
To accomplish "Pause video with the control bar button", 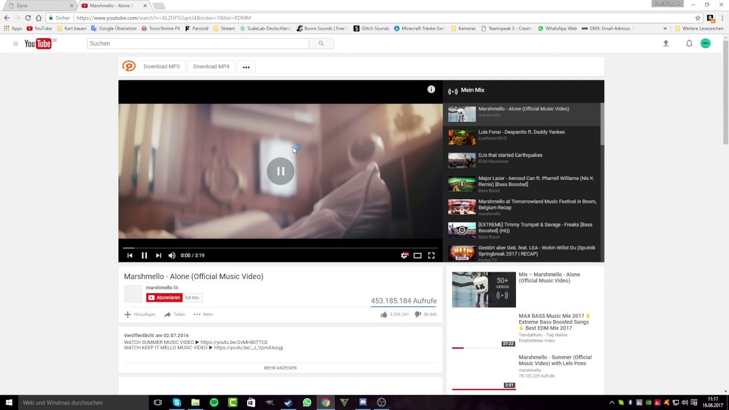I will 144,256.
